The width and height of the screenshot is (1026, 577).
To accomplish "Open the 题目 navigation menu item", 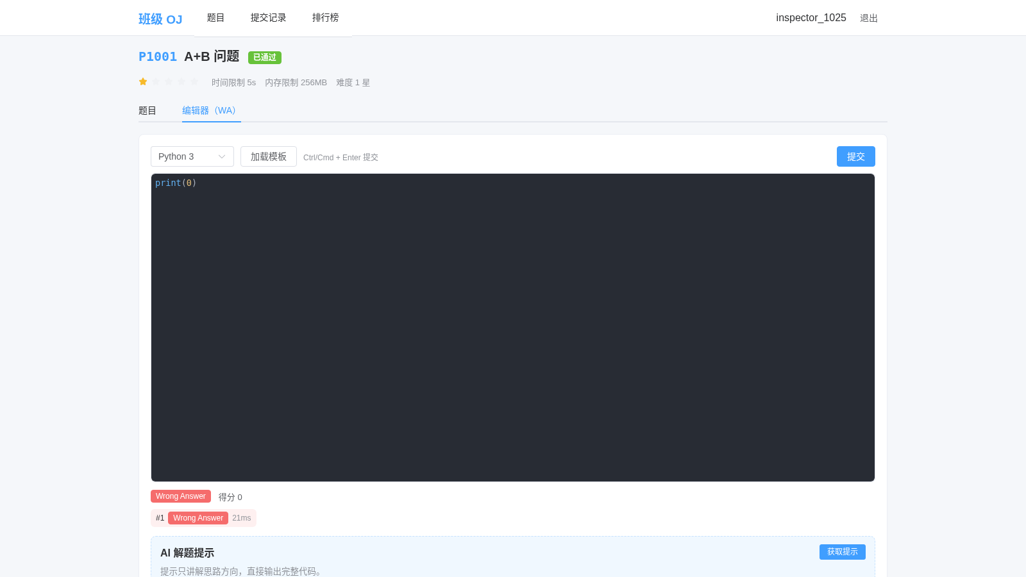I will pos(215,18).
